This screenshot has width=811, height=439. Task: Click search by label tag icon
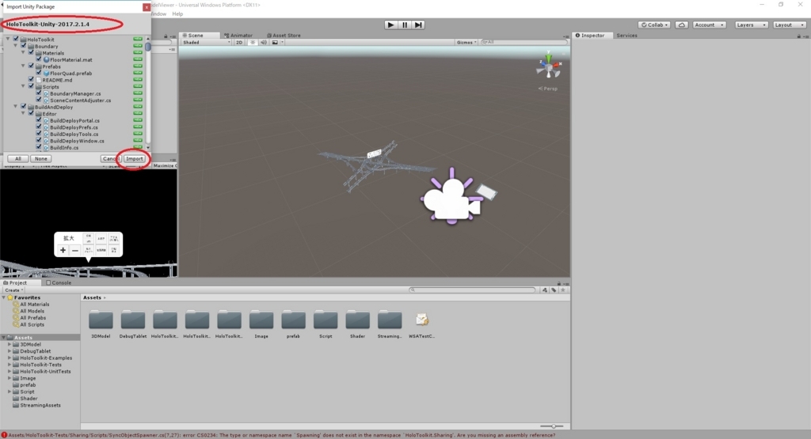(554, 290)
